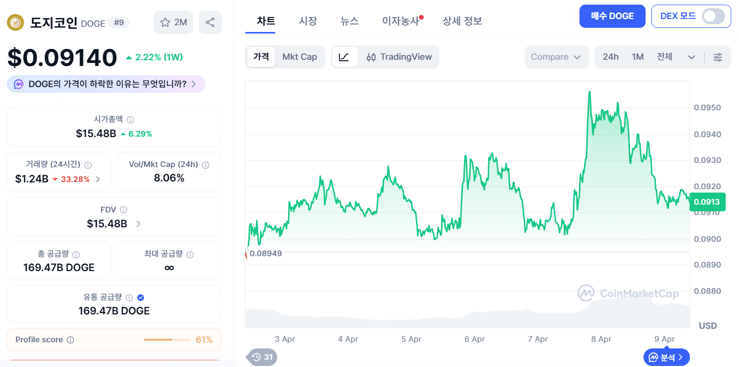
Task: Switch to the 시장 tab
Action: (x=308, y=21)
